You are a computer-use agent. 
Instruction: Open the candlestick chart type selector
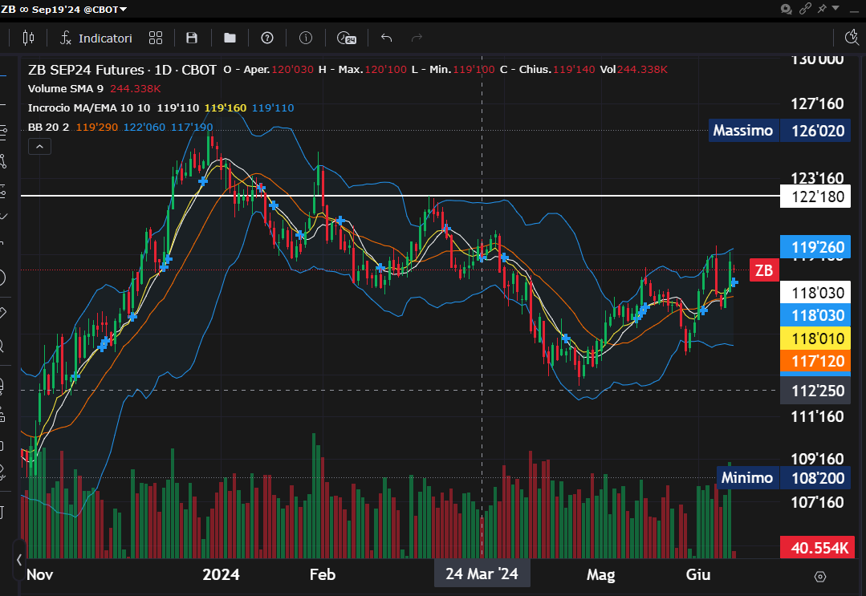point(29,38)
